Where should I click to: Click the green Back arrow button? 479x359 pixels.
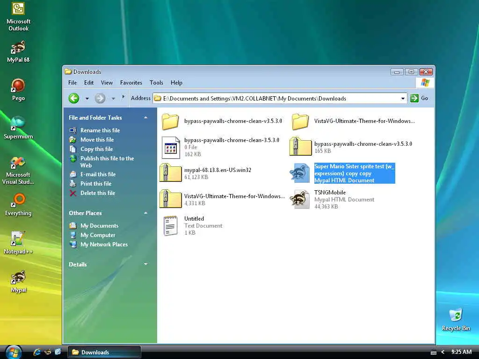pyautogui.click(x=74, y=98)
